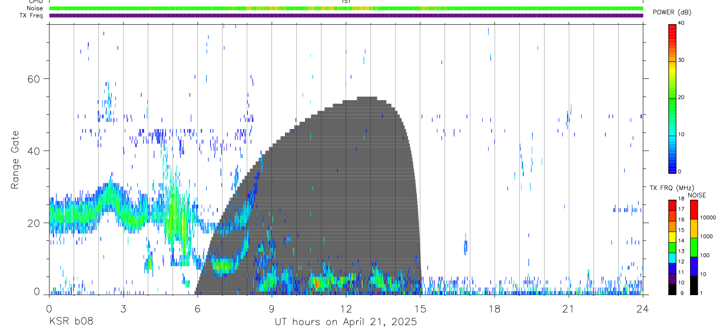Click the 10 label on NOISE scale
This screenshot has height=334, width=723.
(x=703, y=275)
